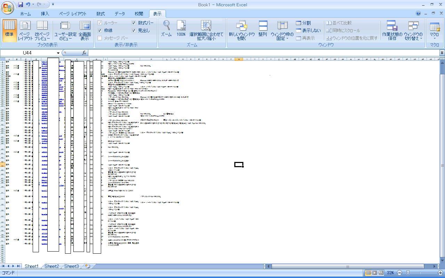Save workspace with 作業状態の保存
Viewport: 445px width, 278px height.
[392, 30]
